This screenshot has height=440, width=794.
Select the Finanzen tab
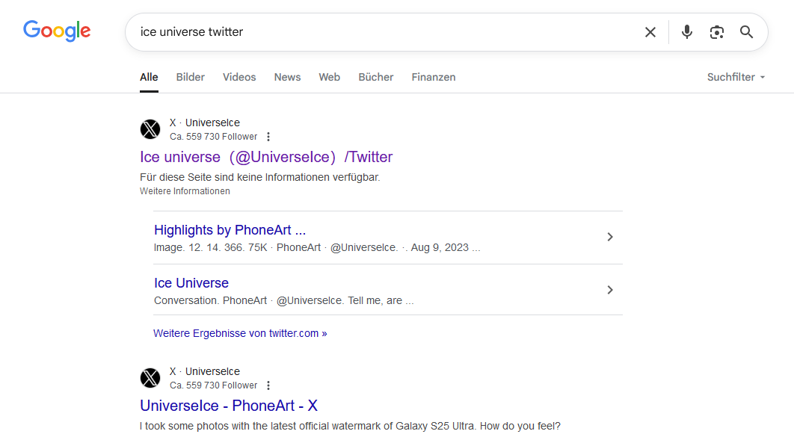tap(433, 77)
